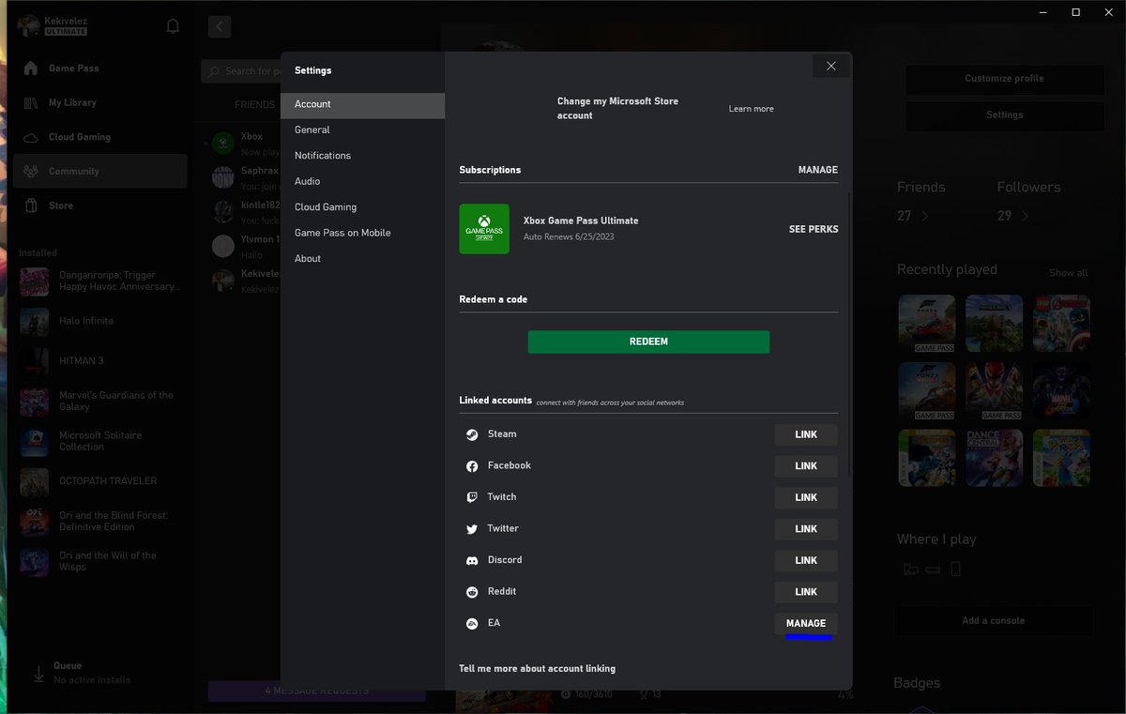Open Danganronpa Trigger Happy Havoc entry

101,281
